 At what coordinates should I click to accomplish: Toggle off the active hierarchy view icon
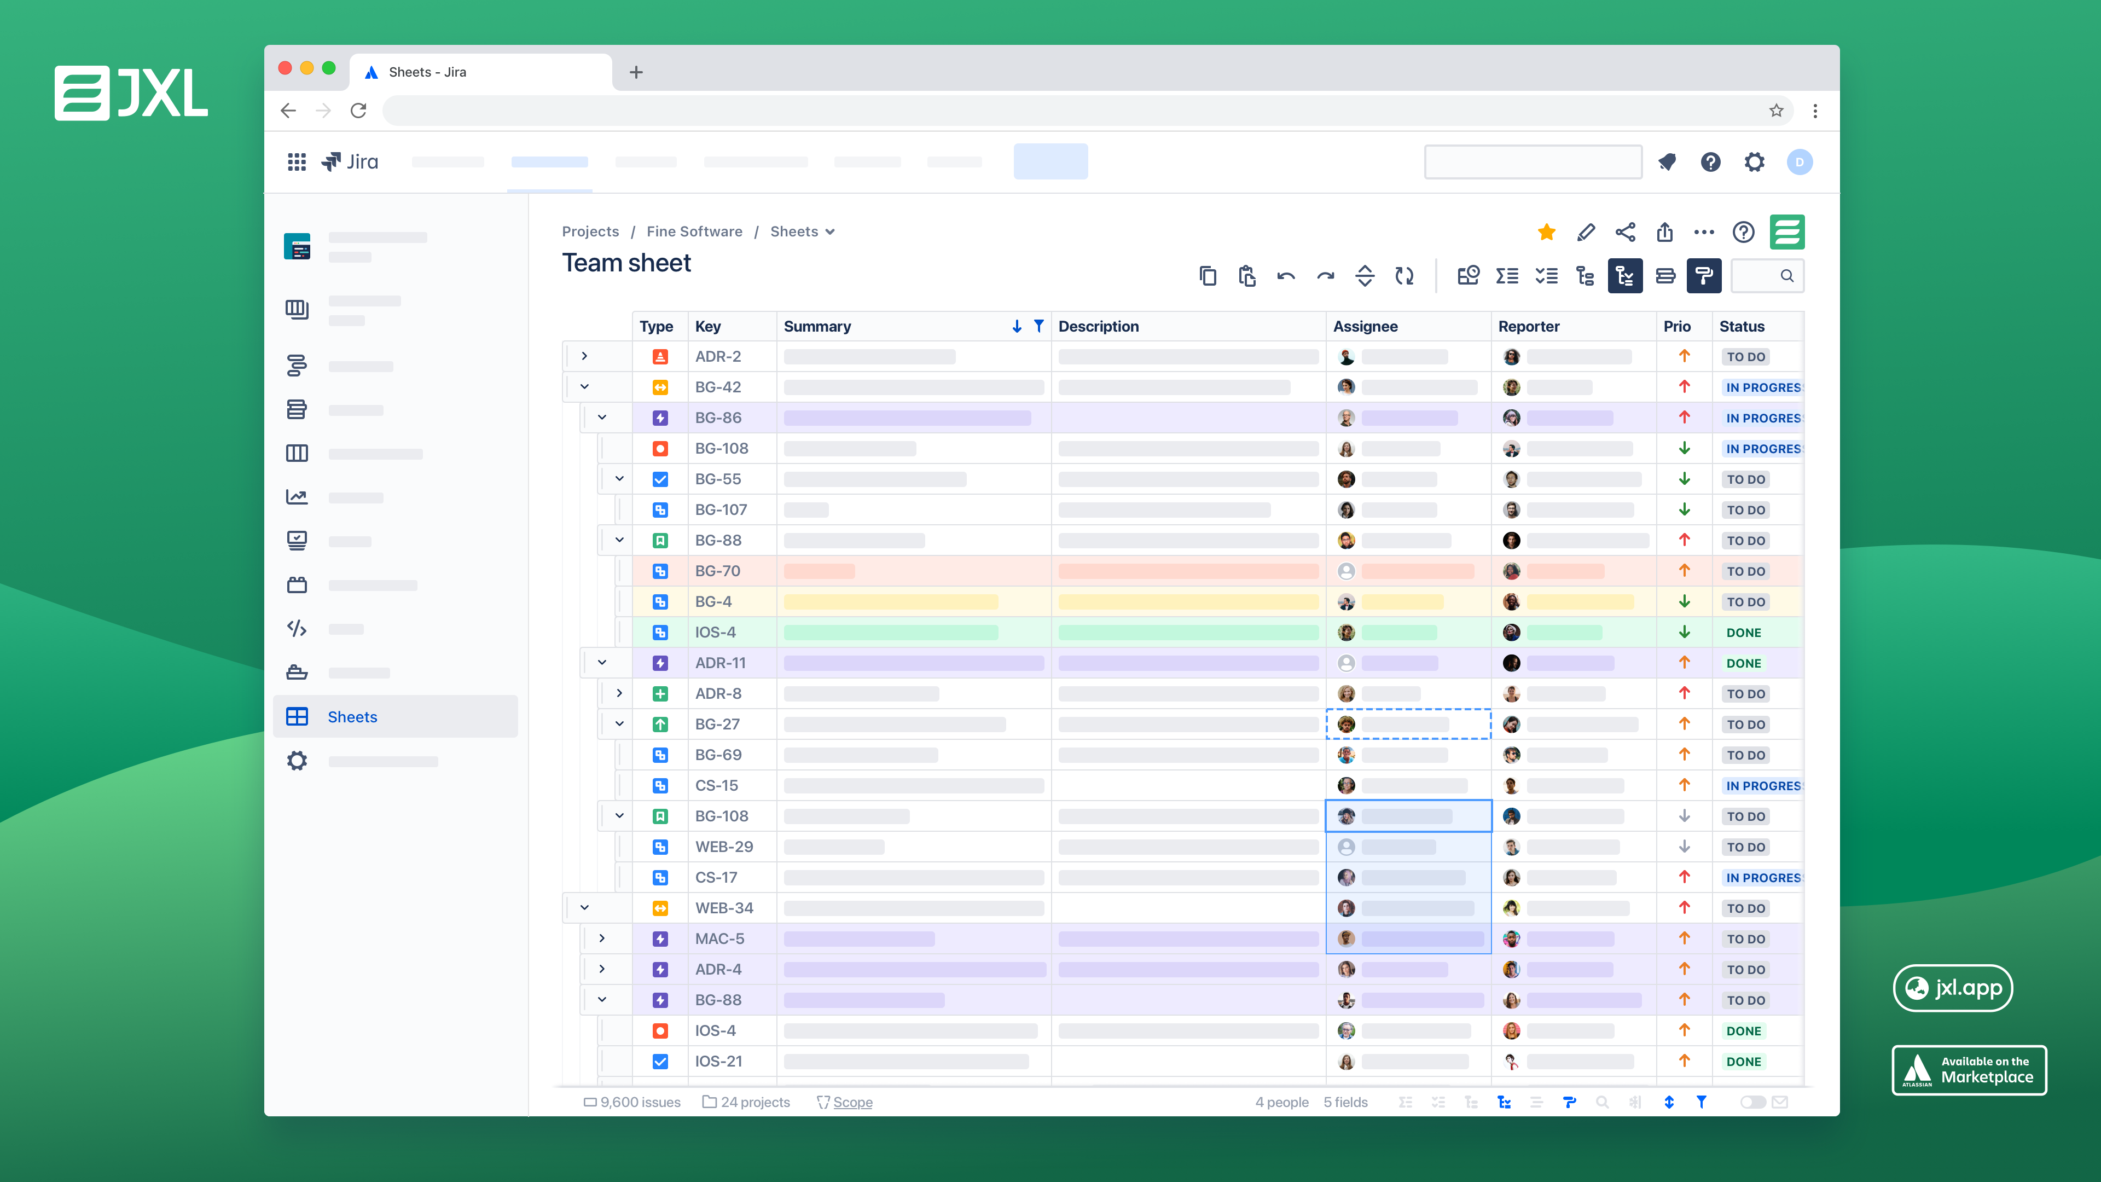click(1626, 276)
